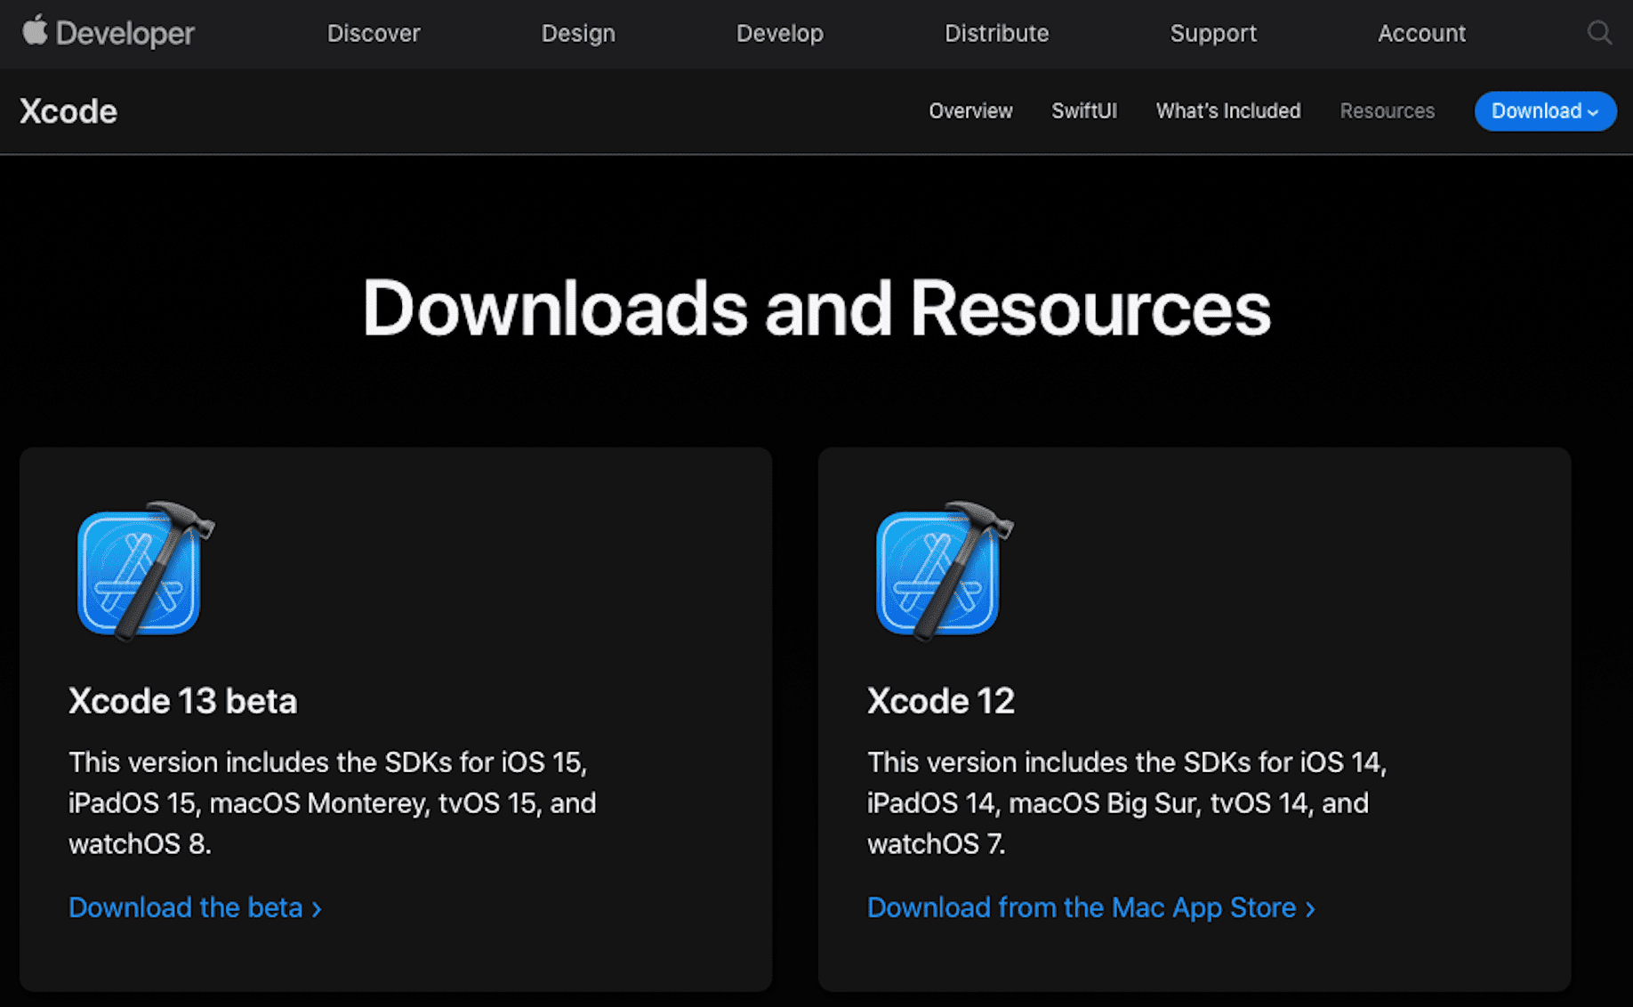
Task: Open the Discover menu
Action: point(374,33)
